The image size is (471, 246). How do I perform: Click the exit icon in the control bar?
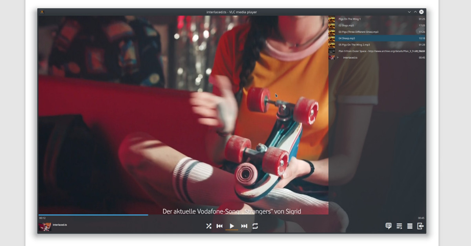(420, 226)
